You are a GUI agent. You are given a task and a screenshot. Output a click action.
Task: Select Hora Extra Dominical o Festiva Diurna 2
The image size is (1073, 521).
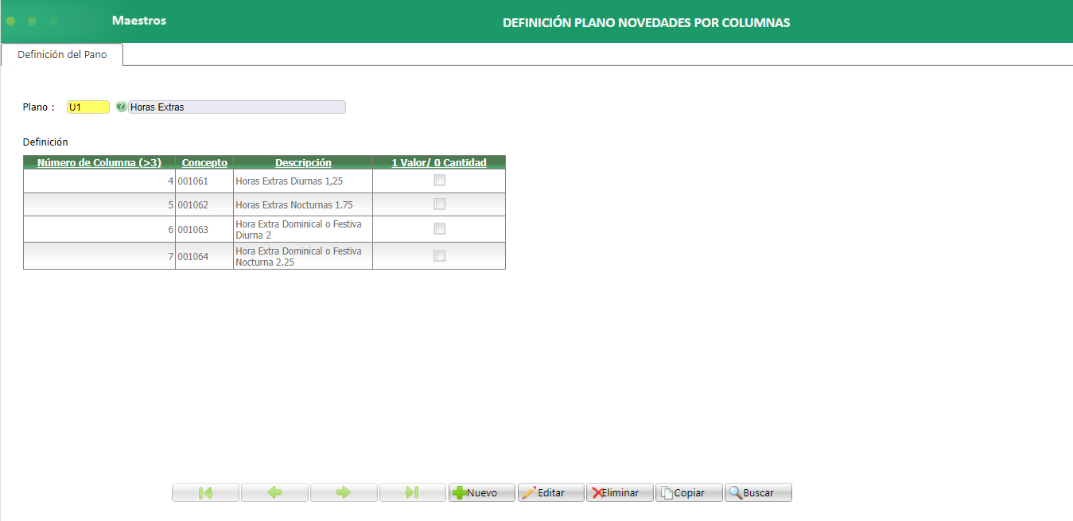point(303,229)
